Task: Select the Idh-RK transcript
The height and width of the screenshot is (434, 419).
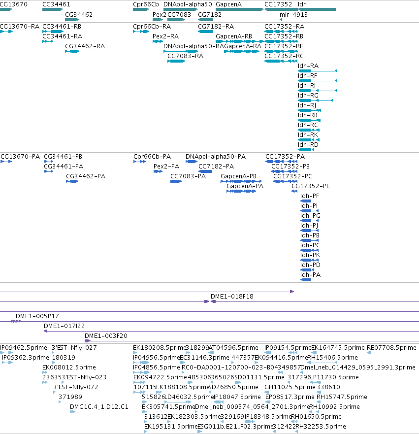Action: (x=308, y=135)
